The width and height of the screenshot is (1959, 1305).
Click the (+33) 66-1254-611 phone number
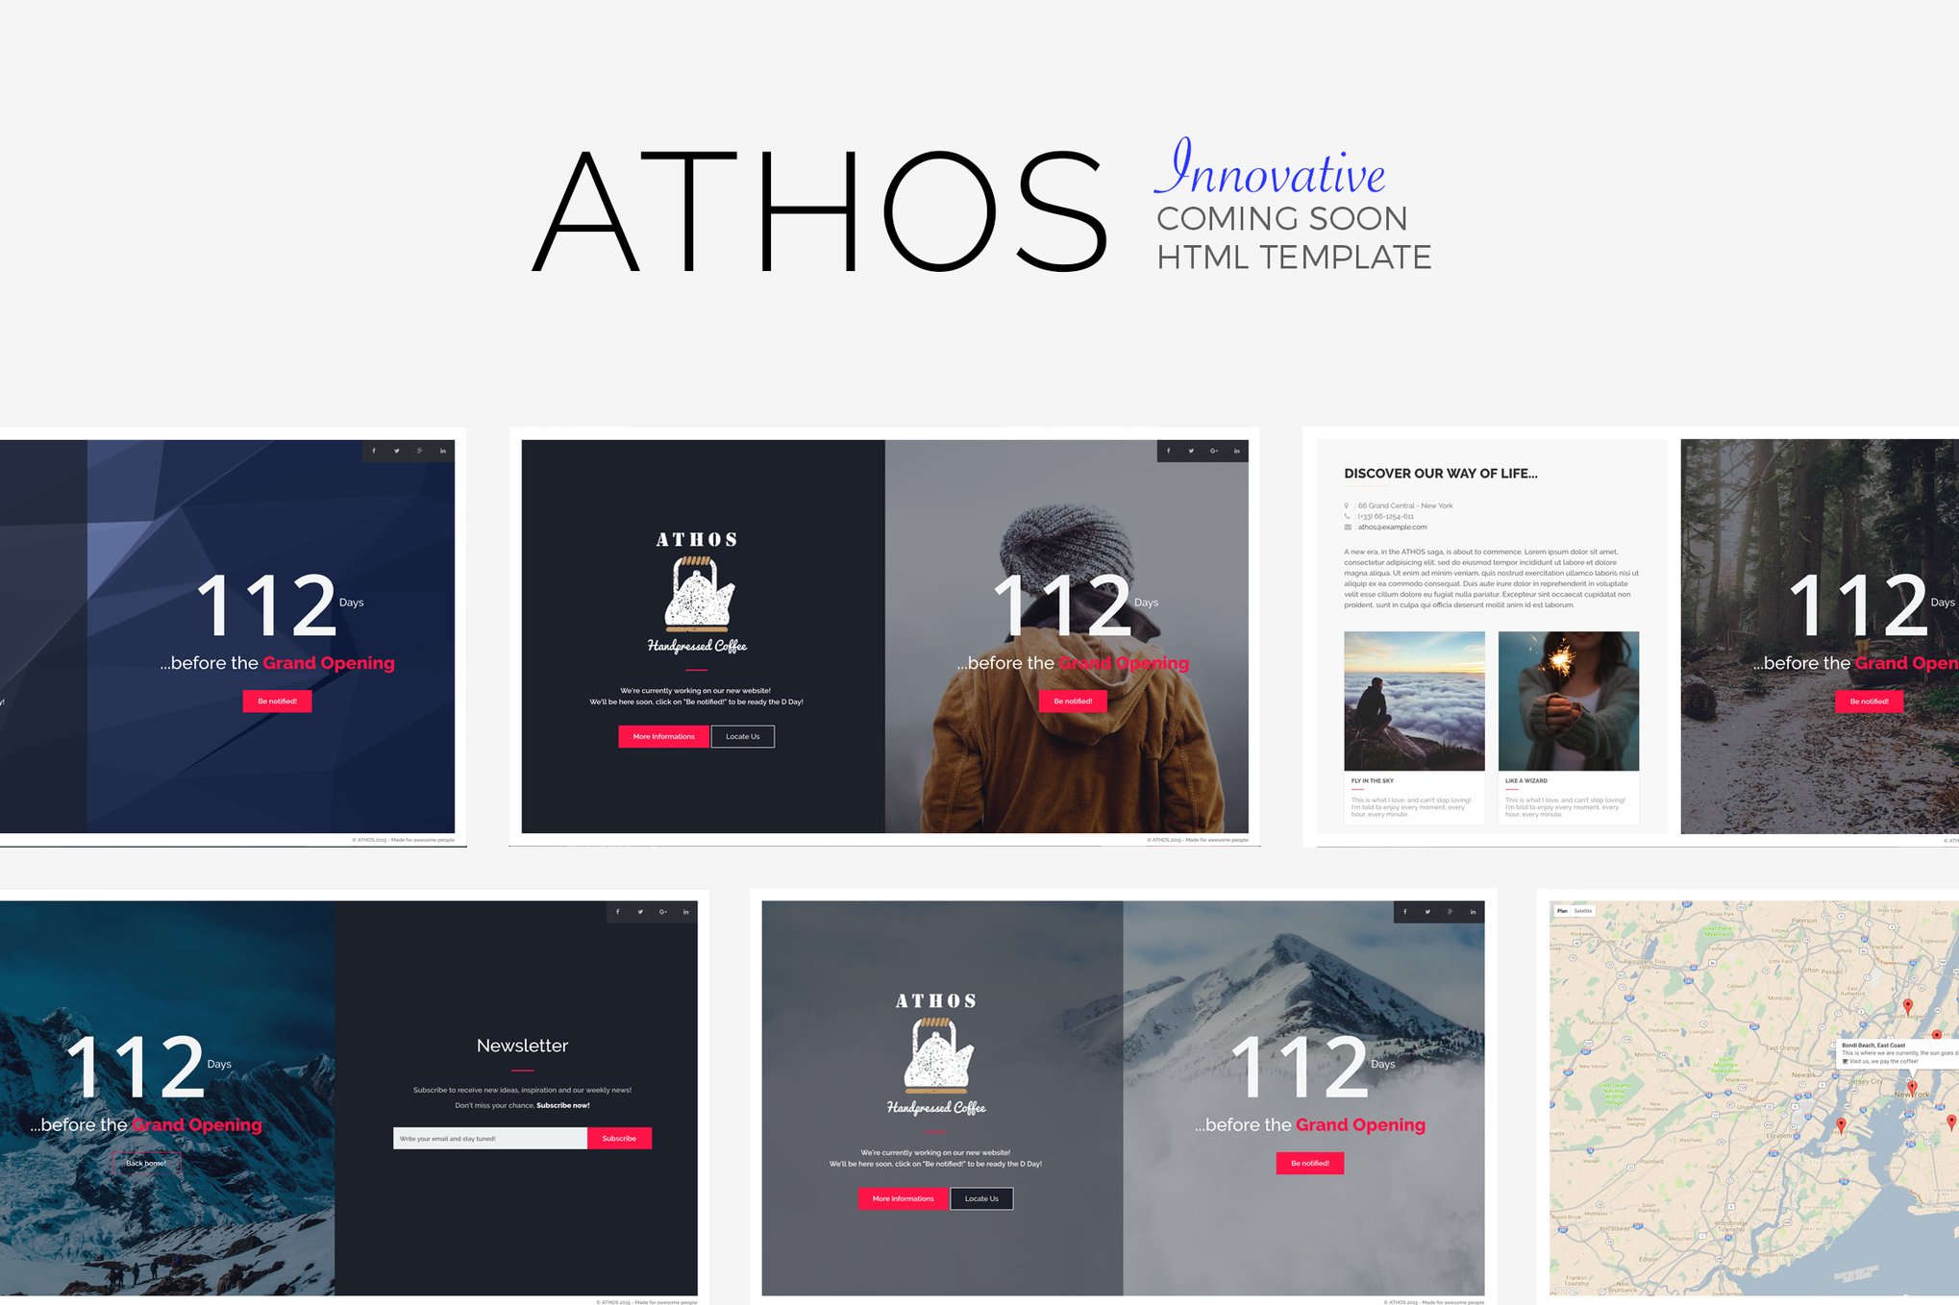tap(1385, 516)
